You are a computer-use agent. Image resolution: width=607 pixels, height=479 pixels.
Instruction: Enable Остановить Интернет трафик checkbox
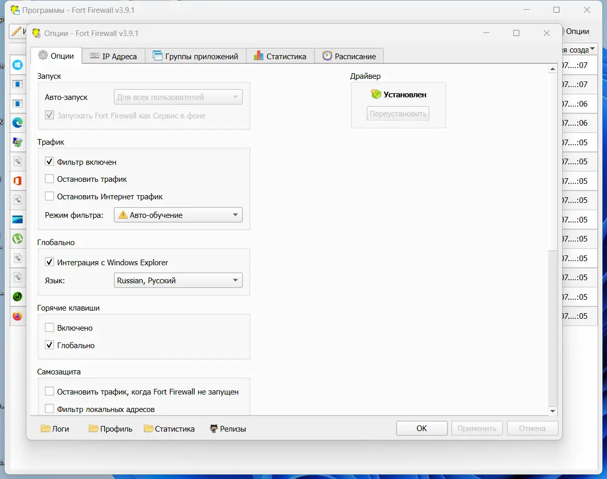[49, 196]
